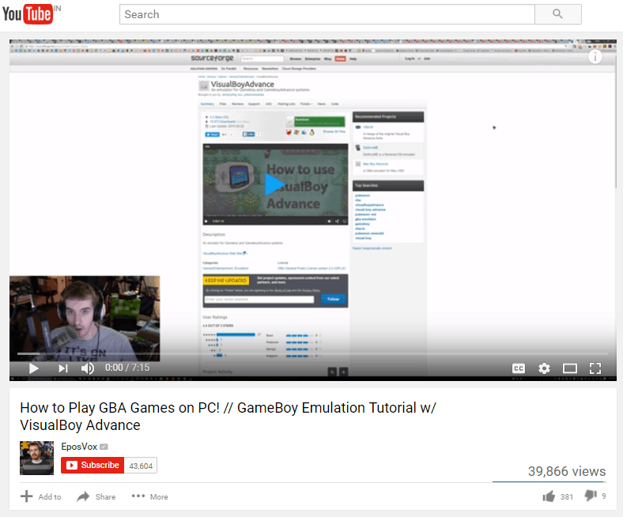Click the video timestamp 0:00 / 7:15

pyautogui.click(x=127, y=368)
